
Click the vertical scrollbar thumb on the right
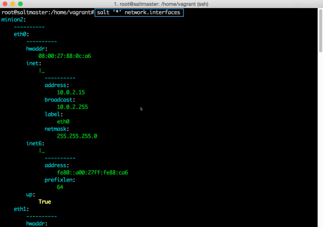pos(320,31)
